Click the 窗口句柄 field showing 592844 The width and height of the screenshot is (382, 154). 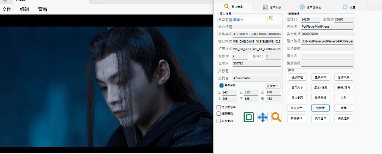pyautogui.click(x=250, y=20)
